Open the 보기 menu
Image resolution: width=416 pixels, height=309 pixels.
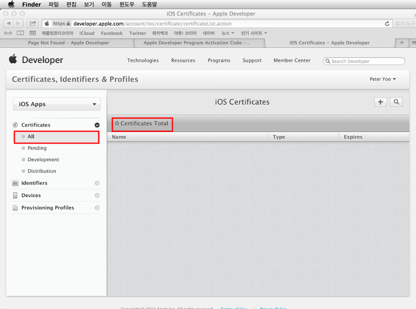click(89, 5)
